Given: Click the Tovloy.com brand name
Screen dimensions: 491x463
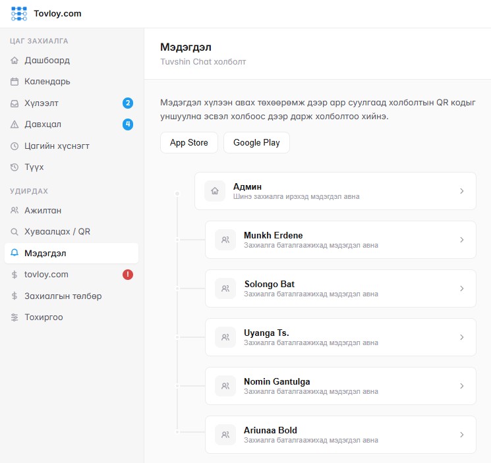Looking at the screenshot, I should (57, 14).
